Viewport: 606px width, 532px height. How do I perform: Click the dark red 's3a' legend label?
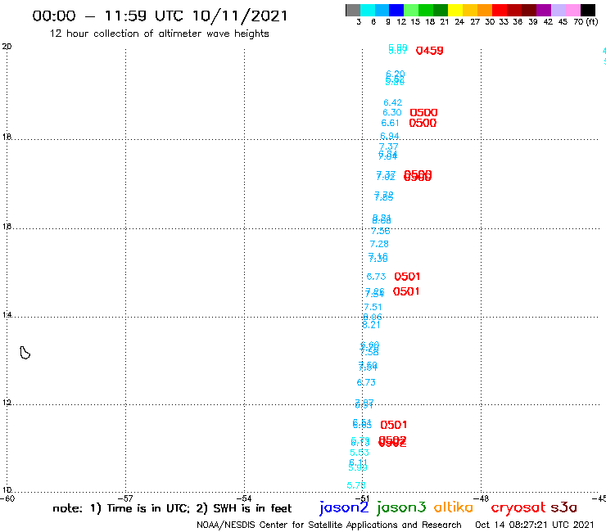tap(563, 507)
